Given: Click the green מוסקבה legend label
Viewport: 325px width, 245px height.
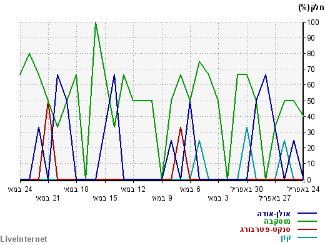Looking at the screenshot, I should pos(277,221).
